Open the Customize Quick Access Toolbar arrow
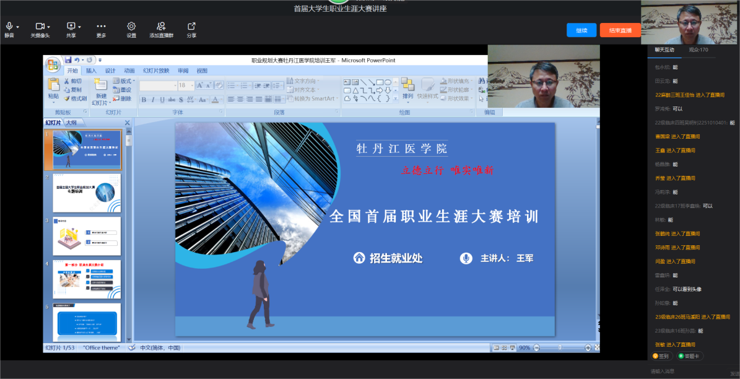This screenshot has height=379, width=740. tap(100, 61)
